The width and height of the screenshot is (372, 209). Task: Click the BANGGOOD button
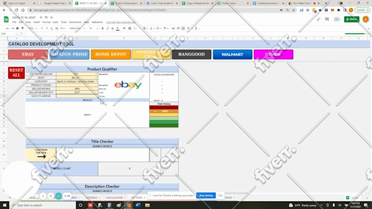191,55
